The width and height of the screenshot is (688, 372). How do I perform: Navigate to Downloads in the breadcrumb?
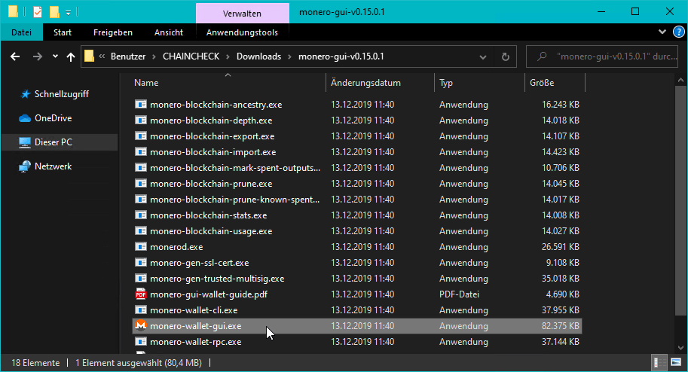[x=259, y=56]
